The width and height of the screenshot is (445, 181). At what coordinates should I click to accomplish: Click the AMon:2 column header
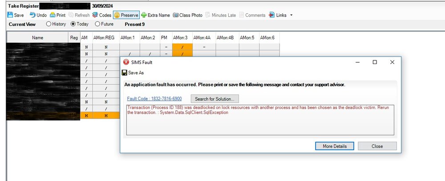(150, 37)
